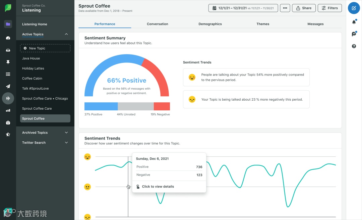362x220 pixels.
Task: Expand the Archived Topics section
Action: click(66, 132)
